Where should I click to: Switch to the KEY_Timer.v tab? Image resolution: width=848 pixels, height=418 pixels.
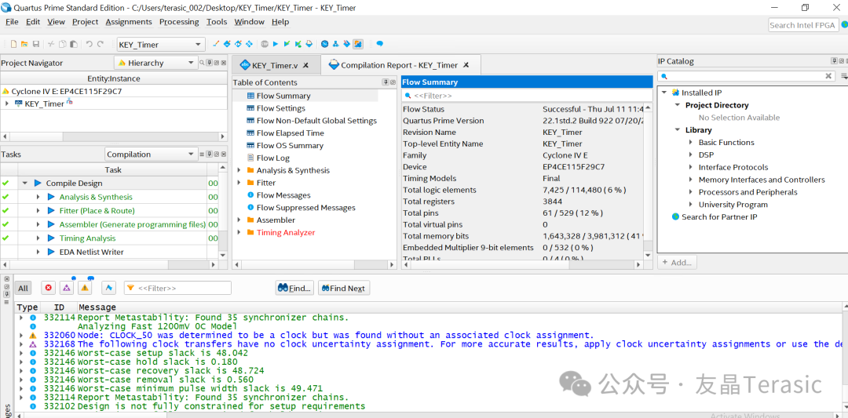[275, 65]
